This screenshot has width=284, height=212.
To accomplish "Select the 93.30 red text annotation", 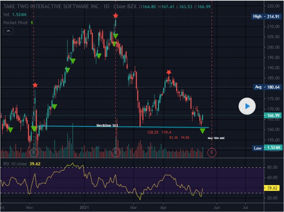I will click(174, 138).
